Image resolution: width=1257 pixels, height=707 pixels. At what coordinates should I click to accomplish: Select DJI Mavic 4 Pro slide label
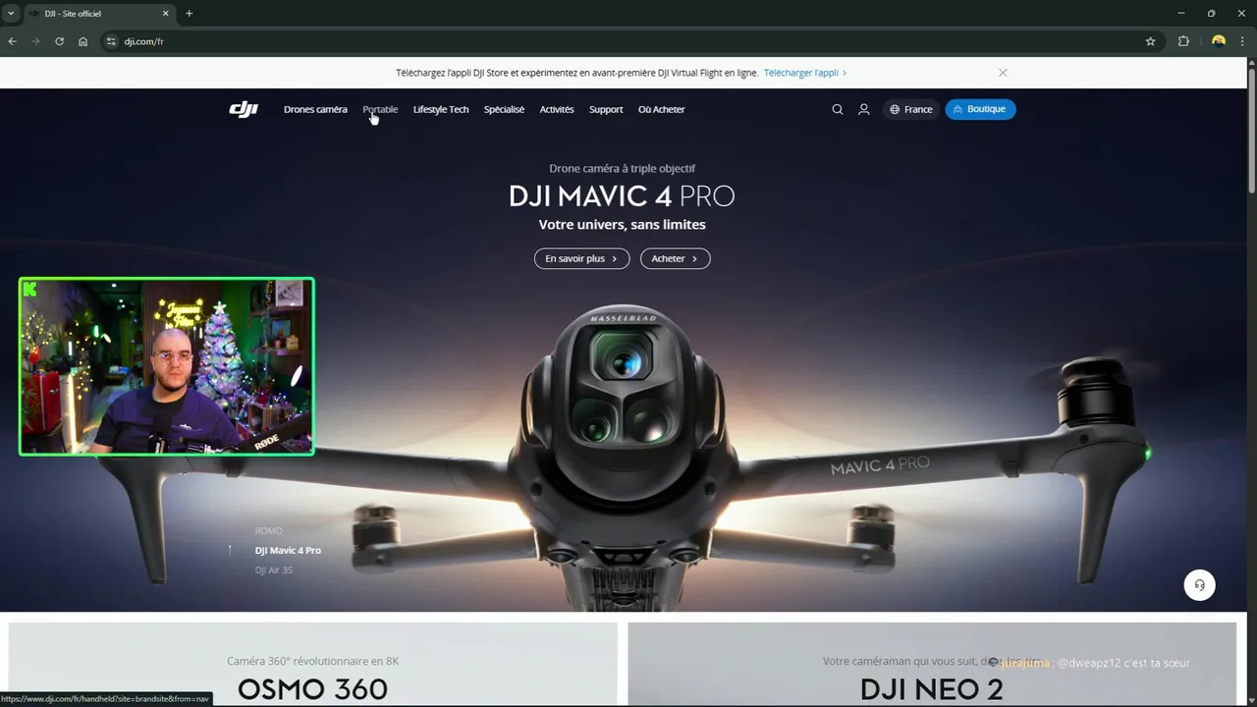tap(288, 550)
